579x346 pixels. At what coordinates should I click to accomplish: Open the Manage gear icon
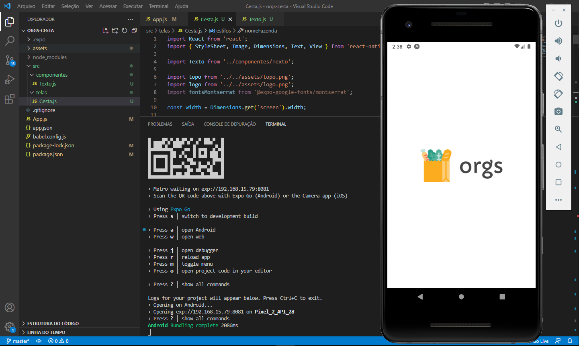point(10,327)
